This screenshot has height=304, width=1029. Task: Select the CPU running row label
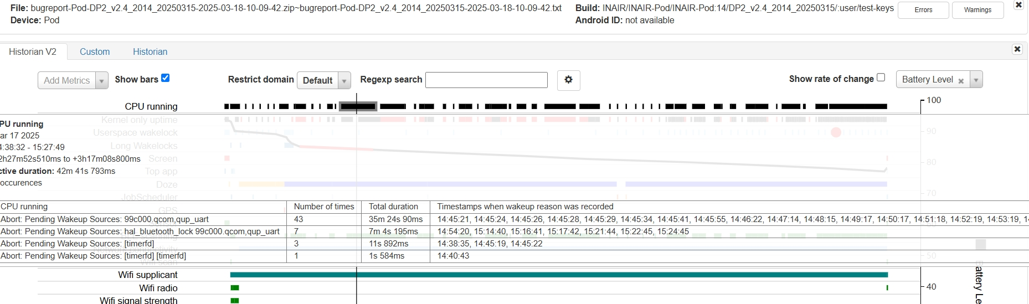151,106
